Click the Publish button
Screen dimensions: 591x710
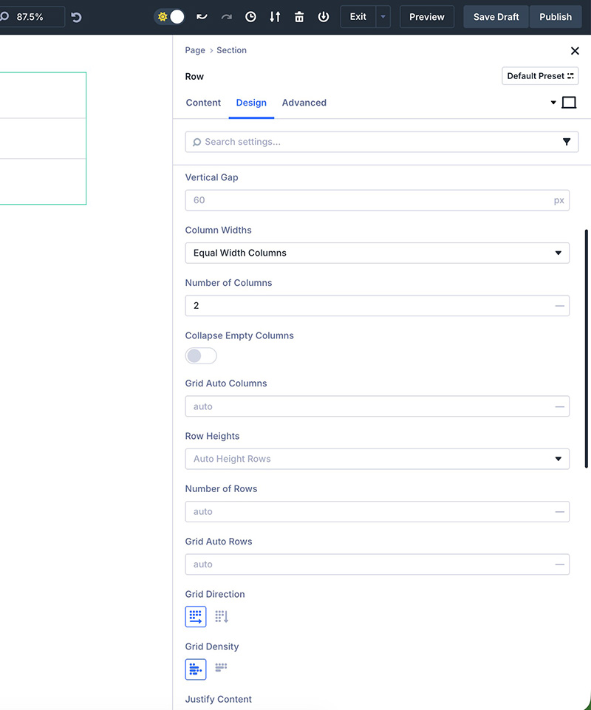click(x=555, y=16)
